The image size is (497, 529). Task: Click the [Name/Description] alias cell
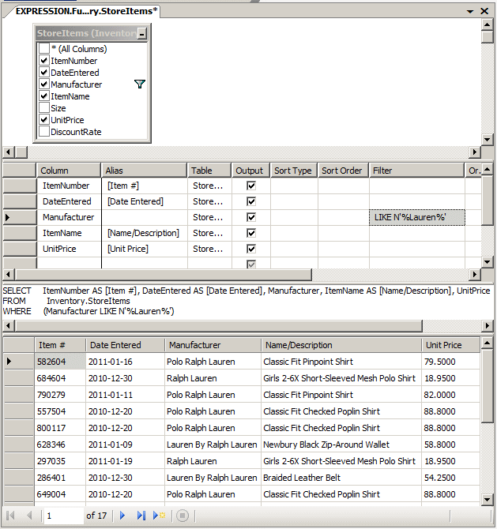coord(144,233)
